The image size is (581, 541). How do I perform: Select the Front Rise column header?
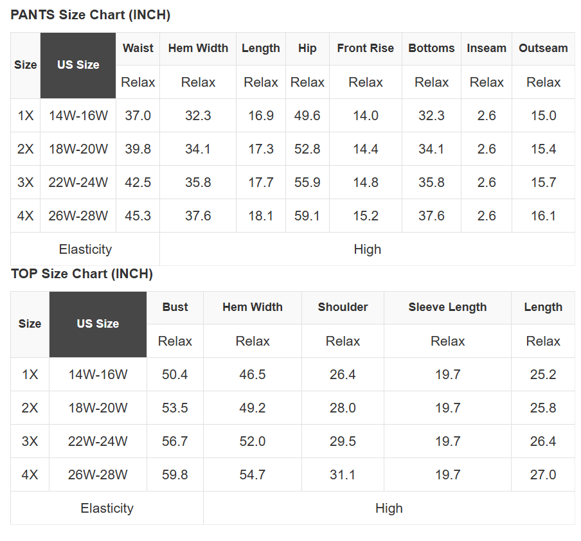tap(365, 48)
